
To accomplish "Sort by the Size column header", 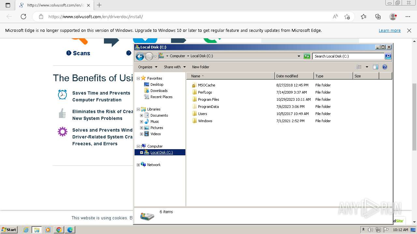I will [x=366, y=76].
